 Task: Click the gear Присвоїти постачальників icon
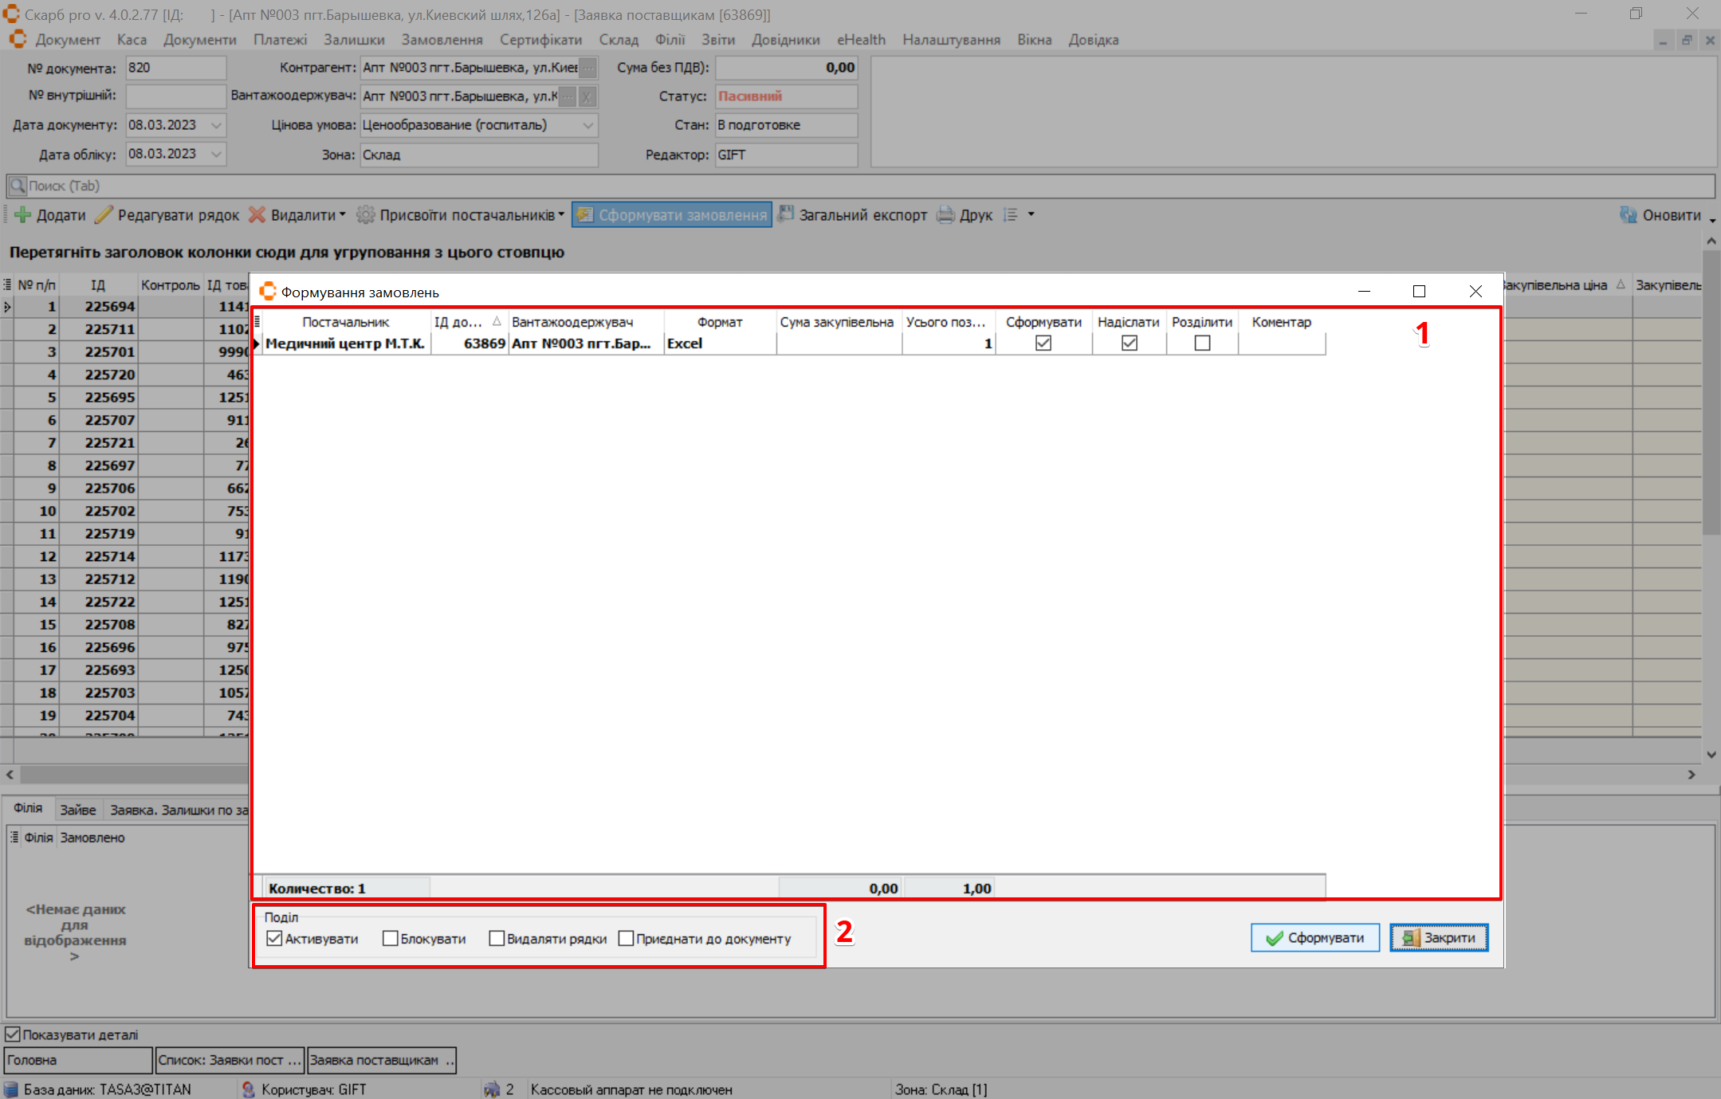[366, 215]
